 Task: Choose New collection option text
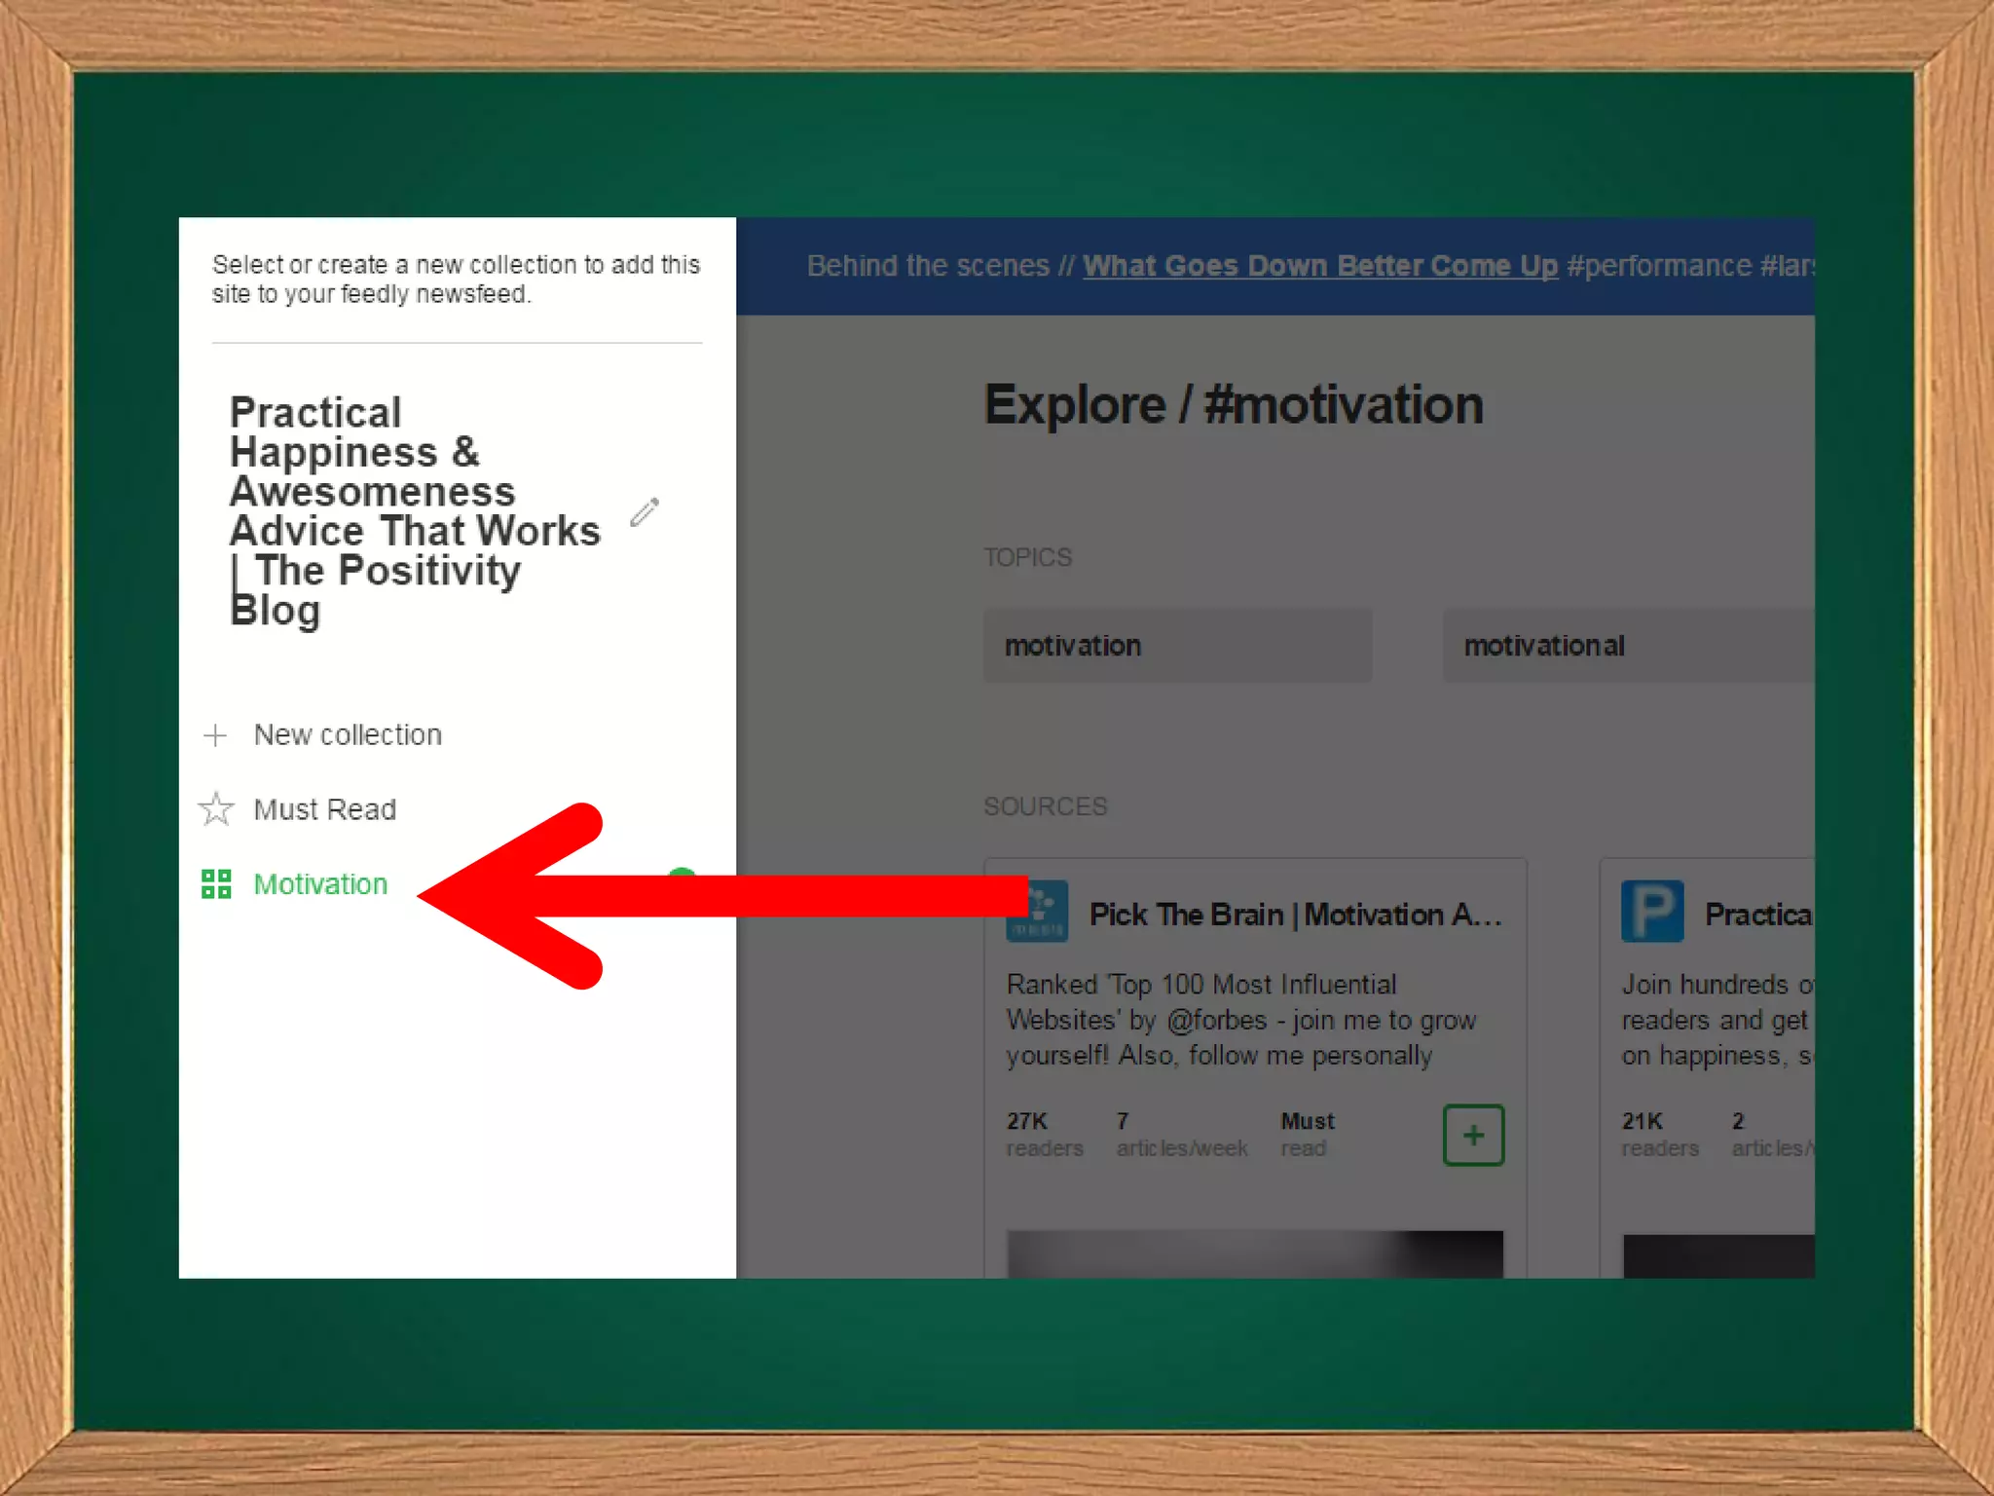click(348, 734)
